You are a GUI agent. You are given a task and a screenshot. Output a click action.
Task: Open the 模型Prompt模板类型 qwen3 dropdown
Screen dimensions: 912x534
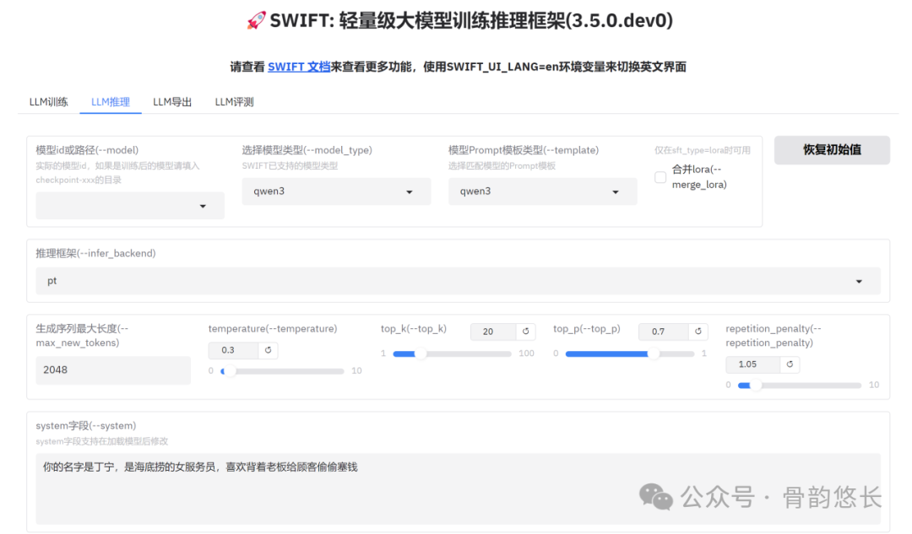click(542, 191)
